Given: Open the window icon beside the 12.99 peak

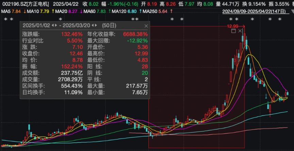Looking at the screenshot, I should (233, 31).
